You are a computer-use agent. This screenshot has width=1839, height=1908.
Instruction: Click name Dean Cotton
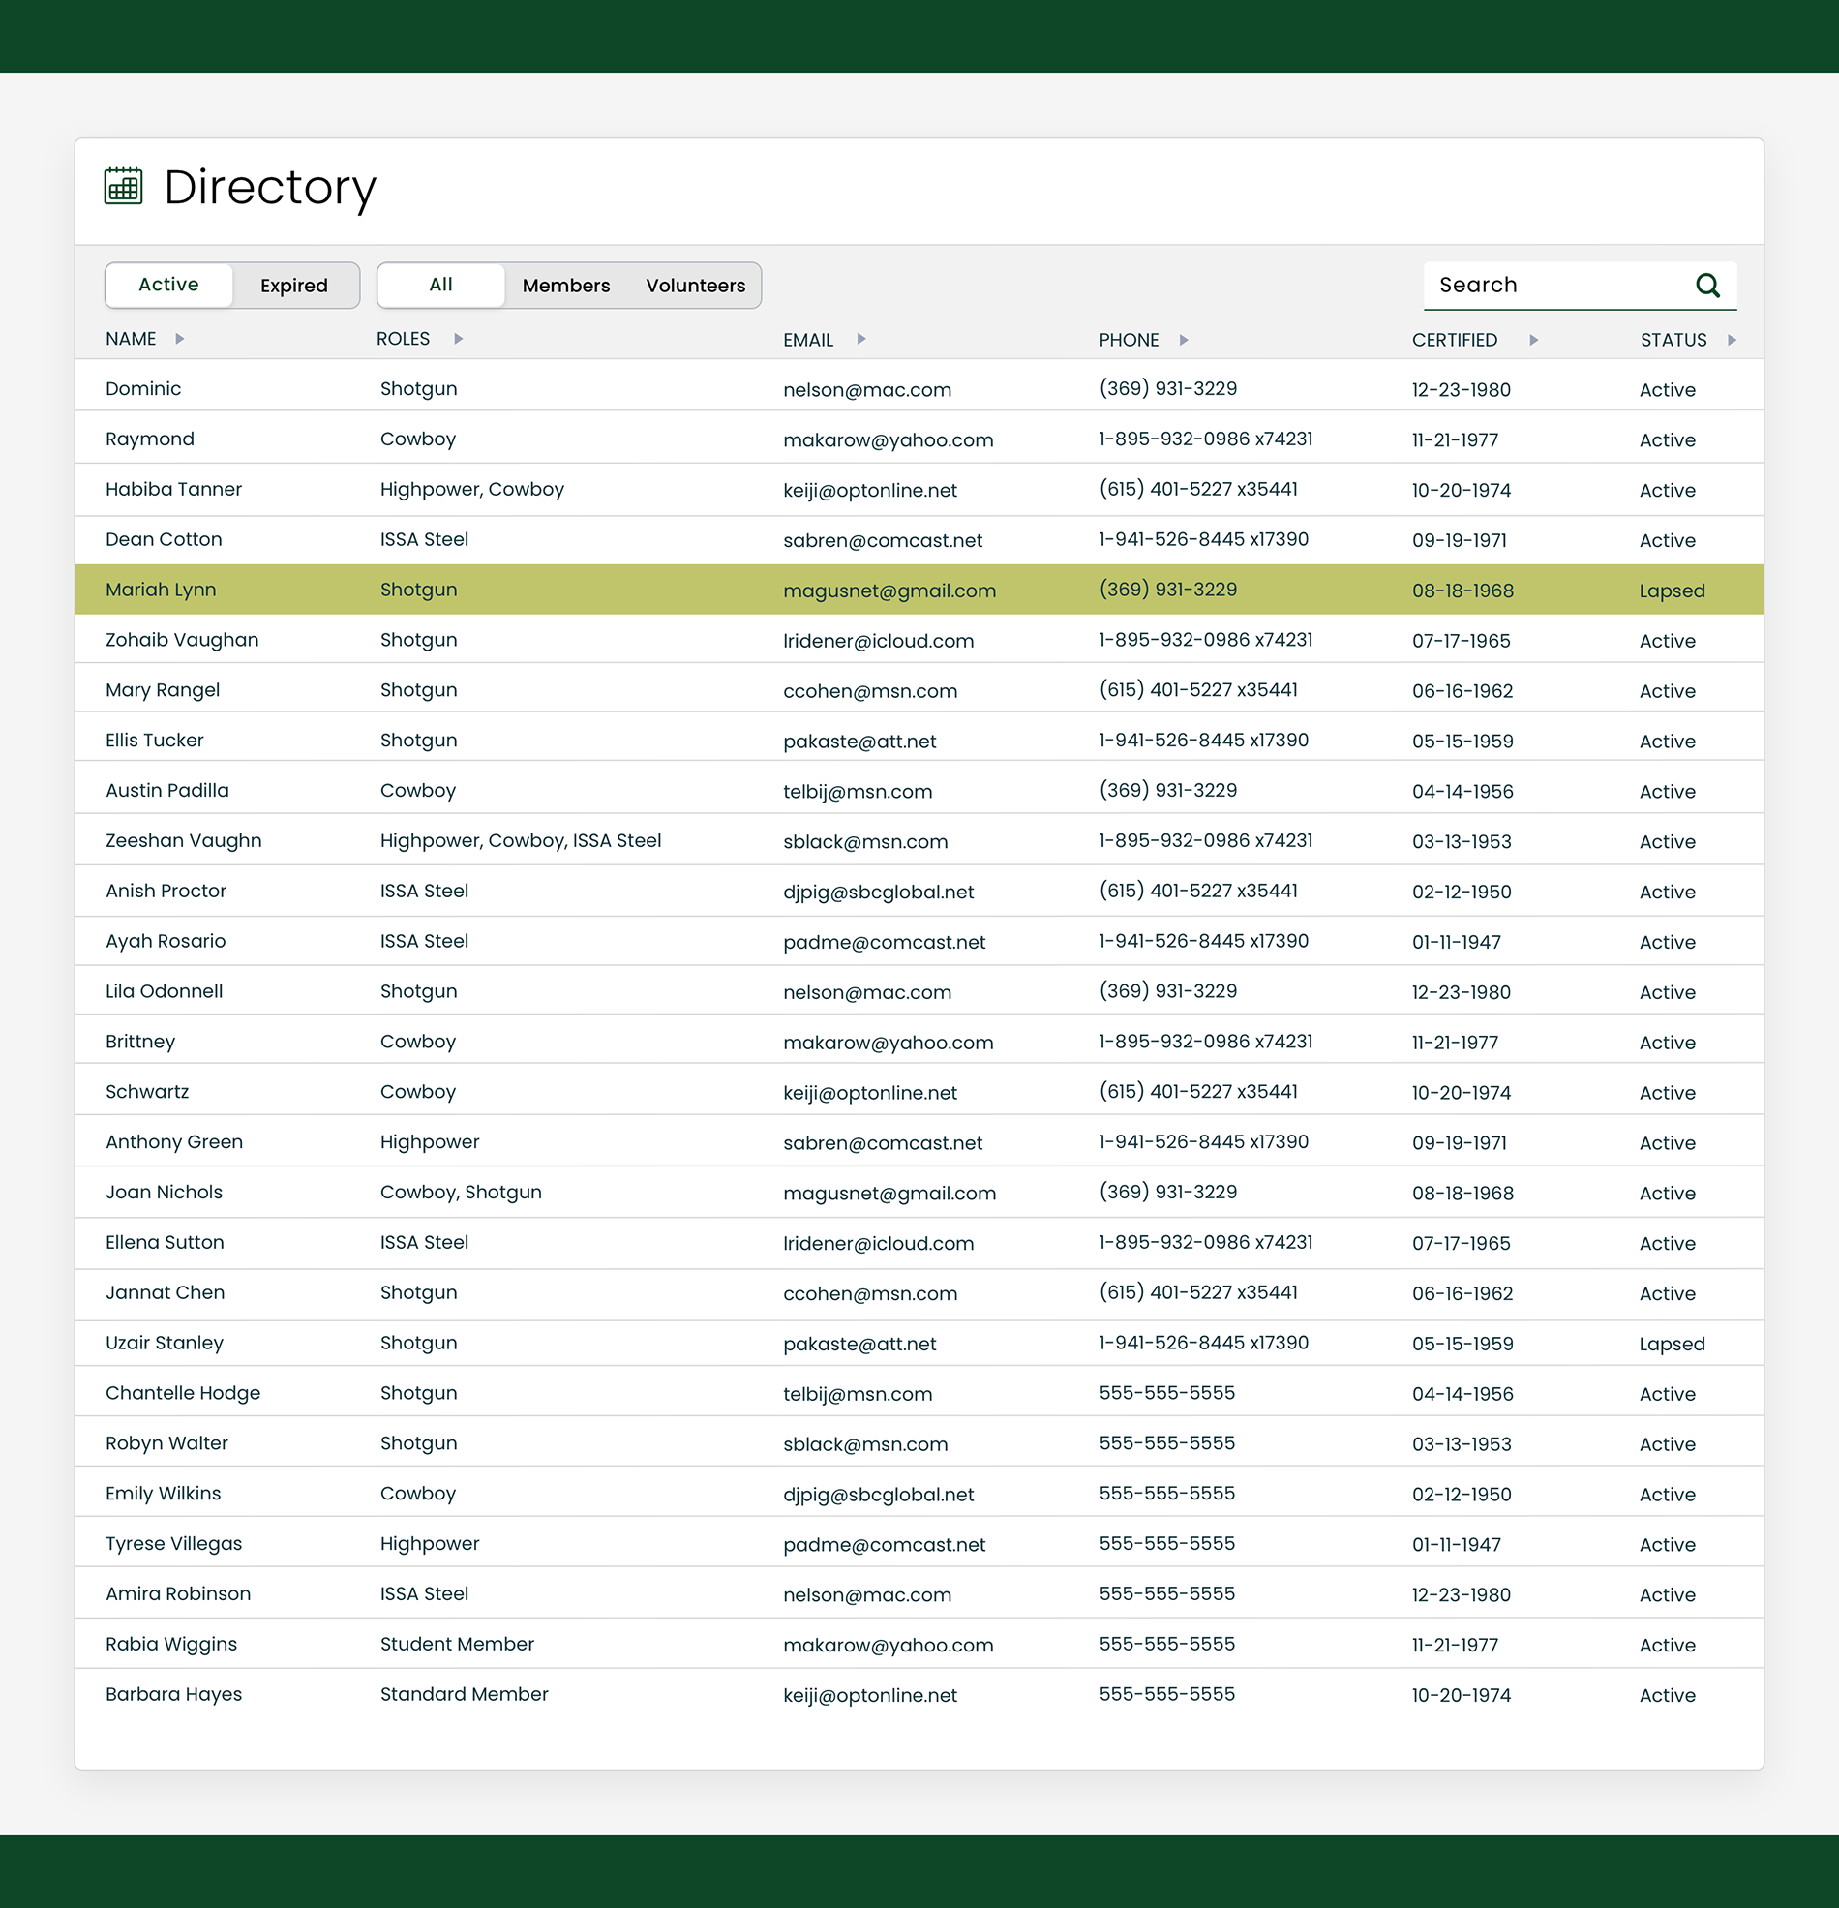tap(164, 539)
